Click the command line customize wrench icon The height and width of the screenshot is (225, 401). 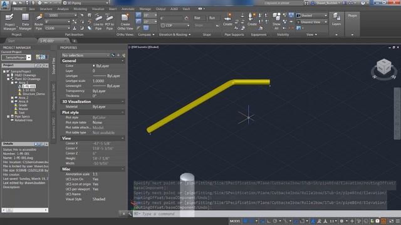tap(130, 214)
